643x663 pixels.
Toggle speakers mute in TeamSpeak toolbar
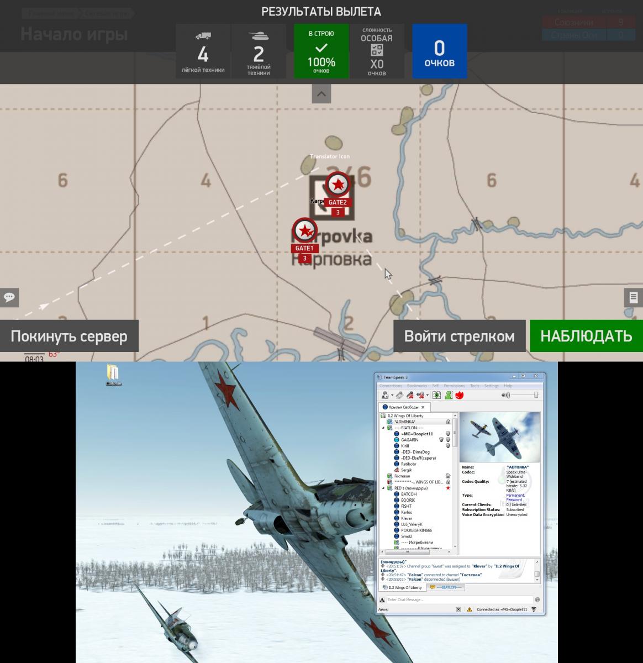(420, 395)
